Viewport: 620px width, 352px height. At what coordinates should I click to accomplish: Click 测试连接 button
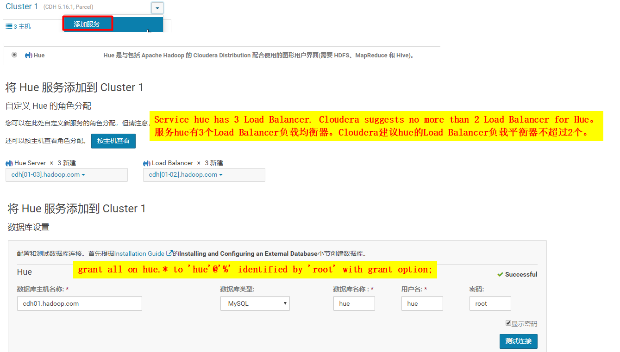[518, 341]
